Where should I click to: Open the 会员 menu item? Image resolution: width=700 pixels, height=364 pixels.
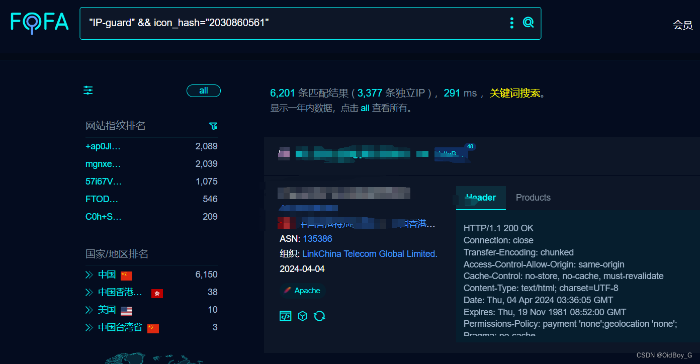pos(682,25)
